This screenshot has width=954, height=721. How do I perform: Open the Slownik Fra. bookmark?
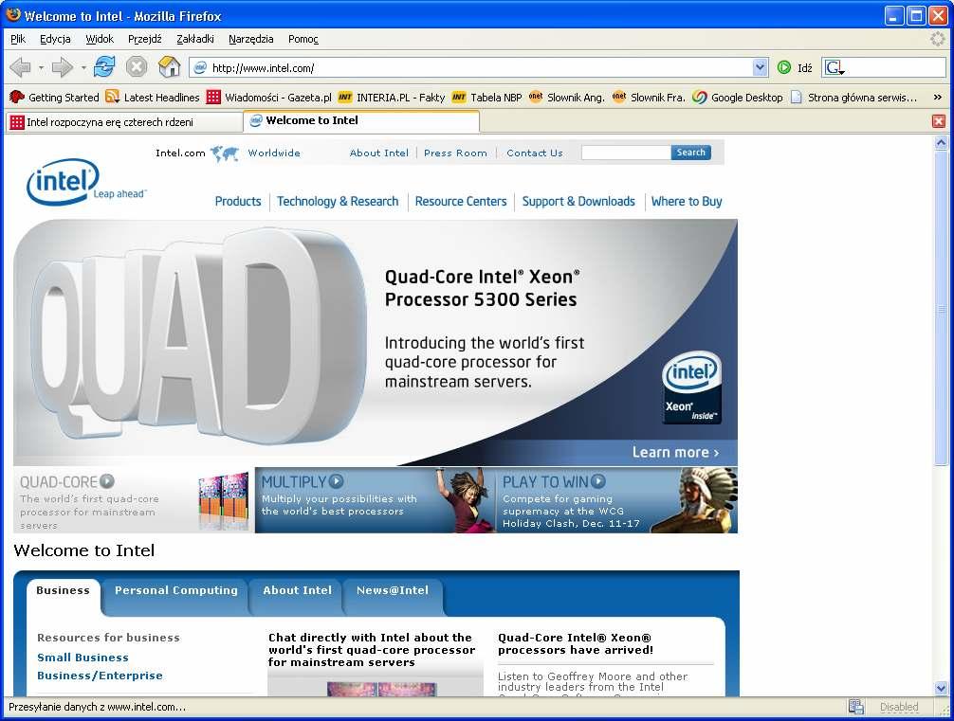pyautogui.click(x=649, y=98)
